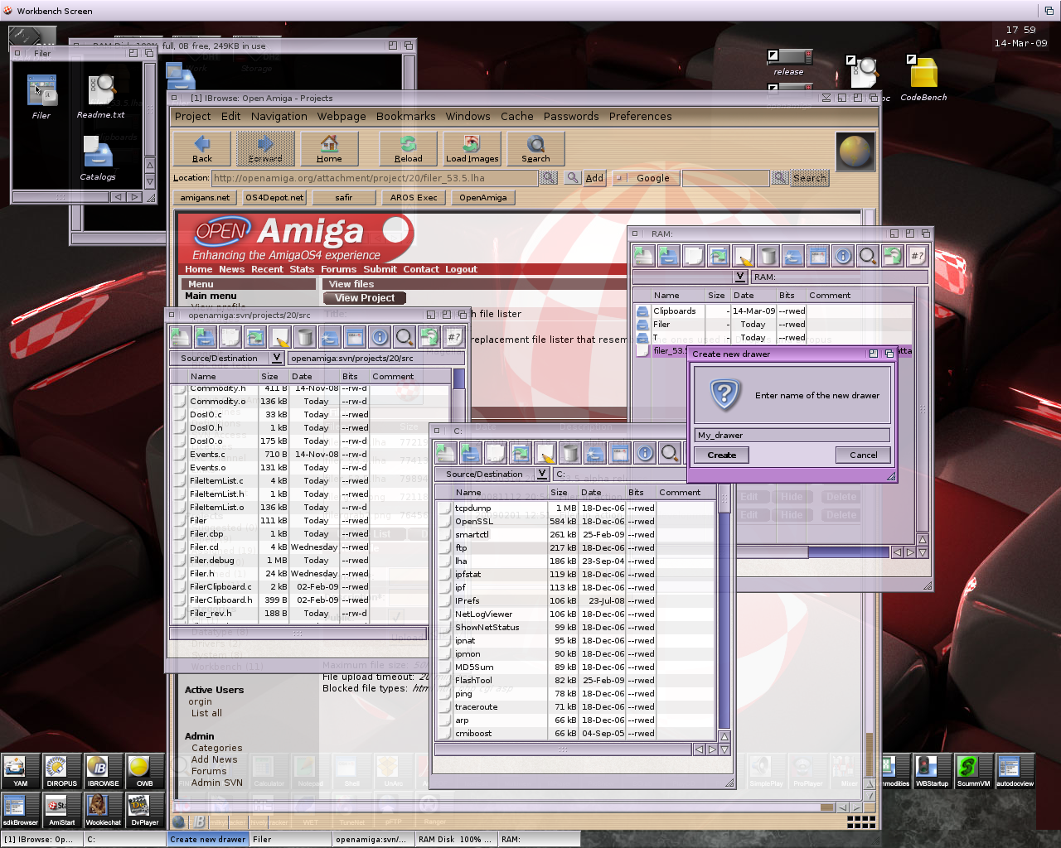Open the Source/Destination cycle gadget in the C: window
Image resolution: width=1061 pixels, height=848 pixels.
tap(492, 475)
